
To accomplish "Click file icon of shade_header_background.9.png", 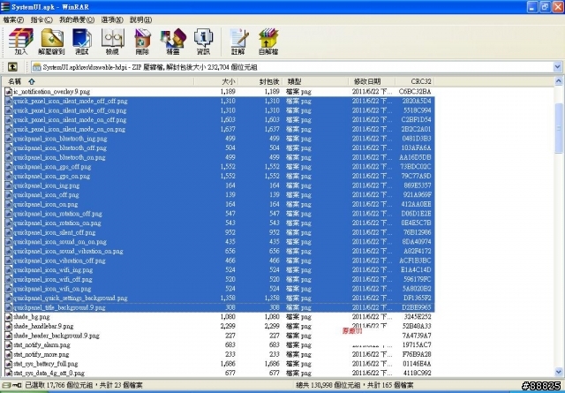I will click(9, 336).
